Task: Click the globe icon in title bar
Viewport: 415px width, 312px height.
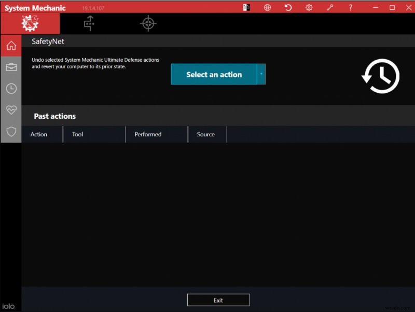Action: (x=267, y=7)
